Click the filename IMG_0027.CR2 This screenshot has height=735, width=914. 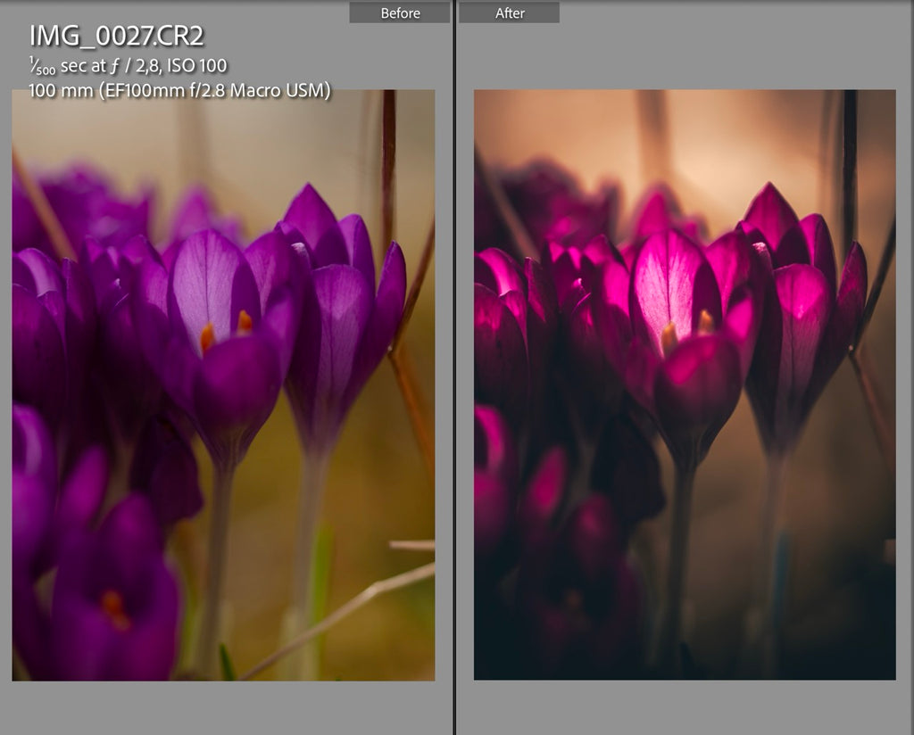coord(117,36)
